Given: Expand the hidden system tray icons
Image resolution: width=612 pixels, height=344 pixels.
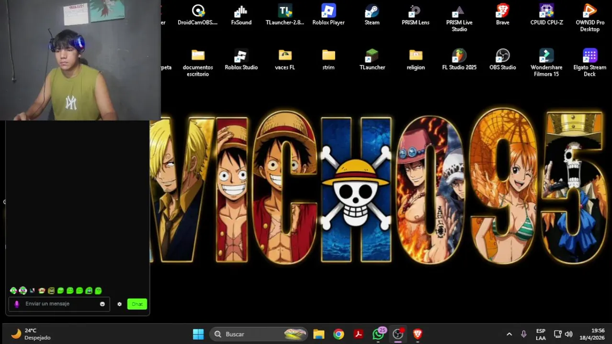Looking at the screenshot, I should click(509, 334).
